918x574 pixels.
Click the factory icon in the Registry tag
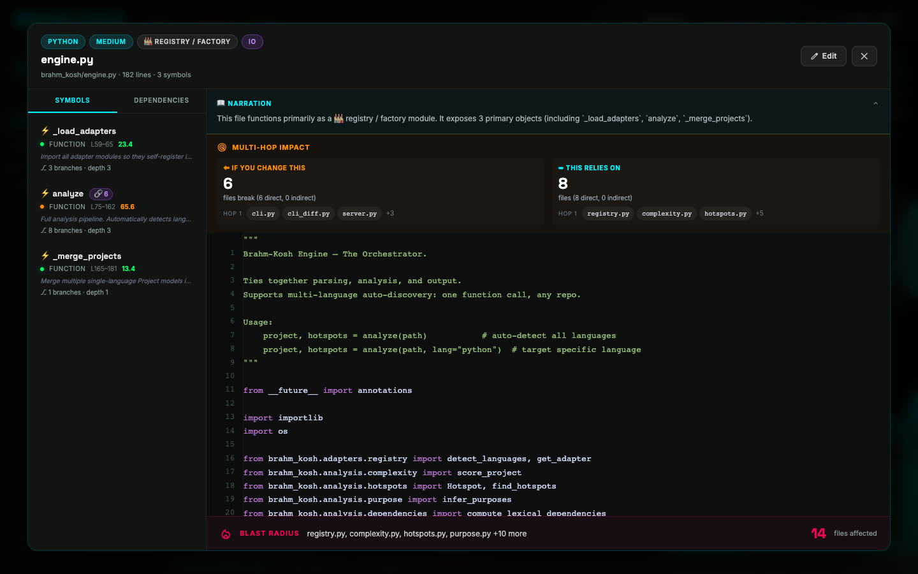point(148,41)
